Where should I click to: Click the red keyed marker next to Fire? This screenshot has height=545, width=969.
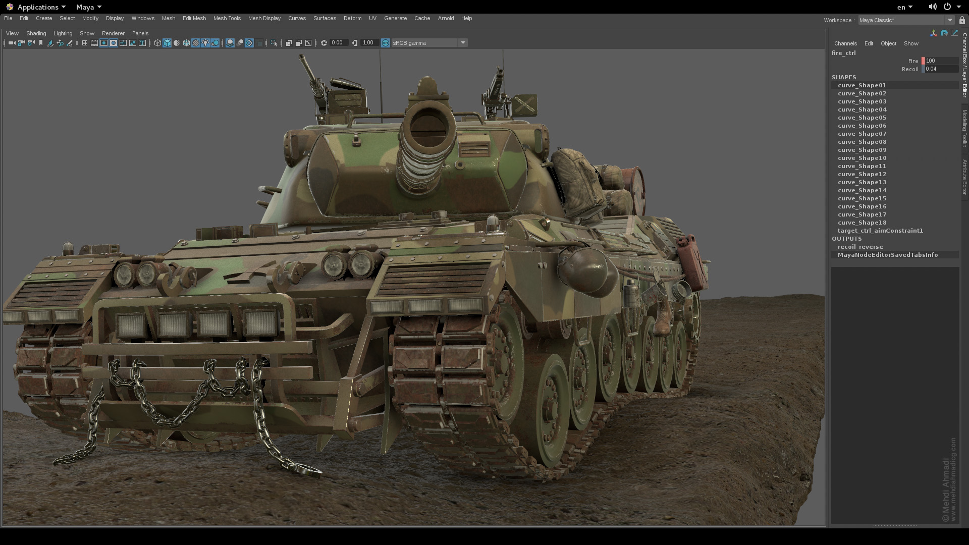coord(923,61)
